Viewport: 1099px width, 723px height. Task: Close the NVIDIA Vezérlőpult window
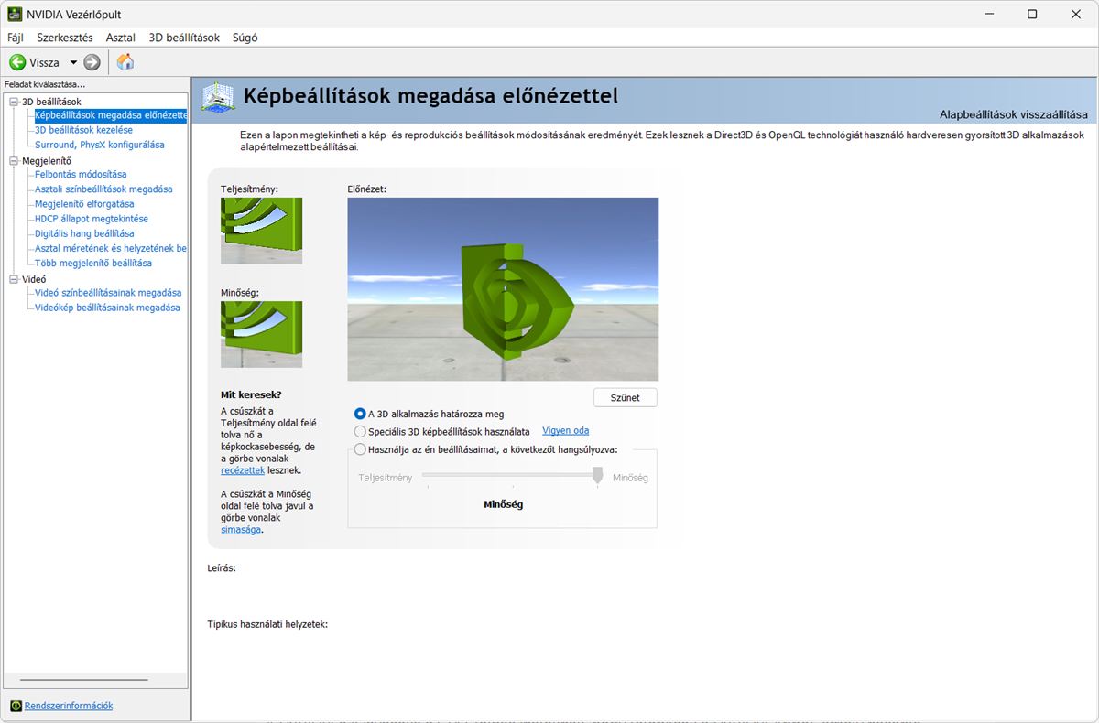pos(1074,14)
